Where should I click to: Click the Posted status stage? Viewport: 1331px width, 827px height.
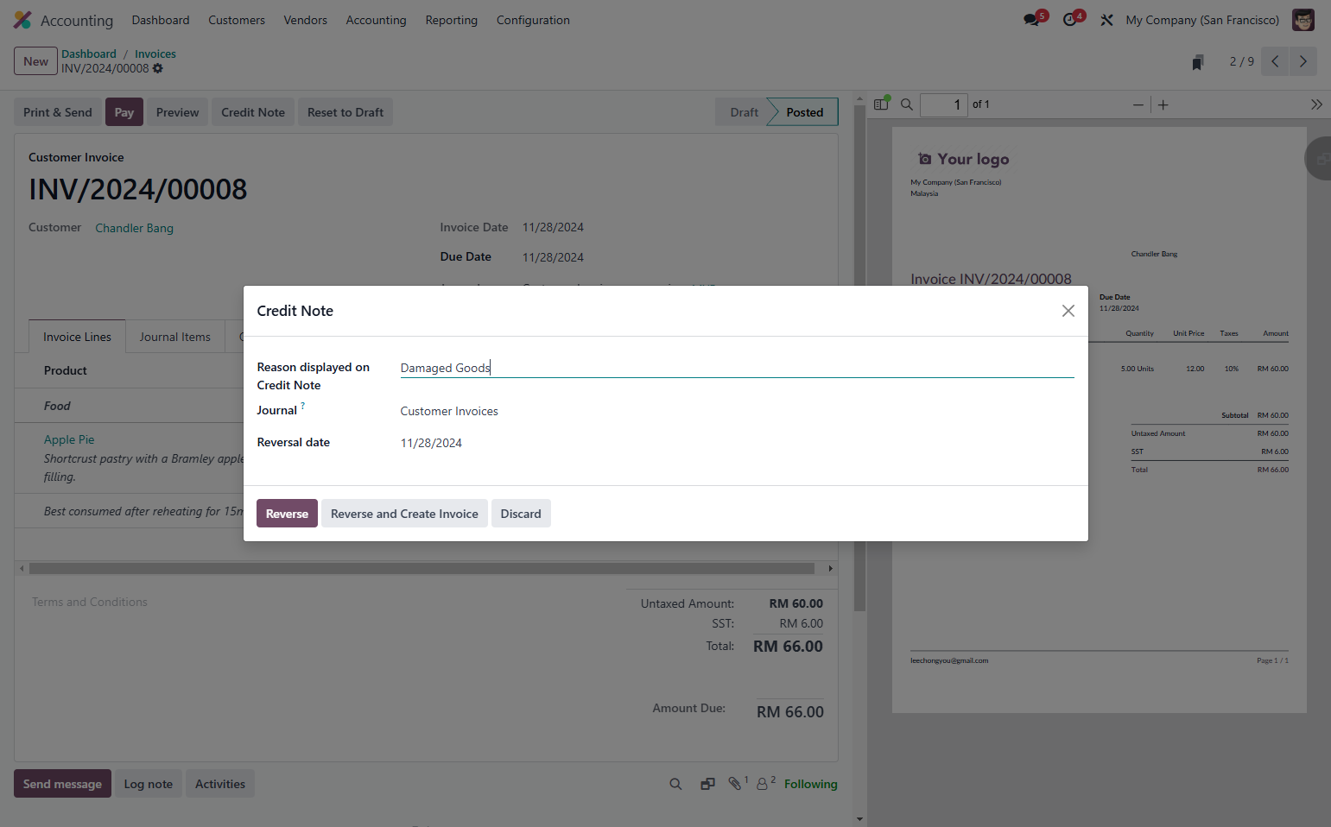pyautogui.click(x=804, y=112)
